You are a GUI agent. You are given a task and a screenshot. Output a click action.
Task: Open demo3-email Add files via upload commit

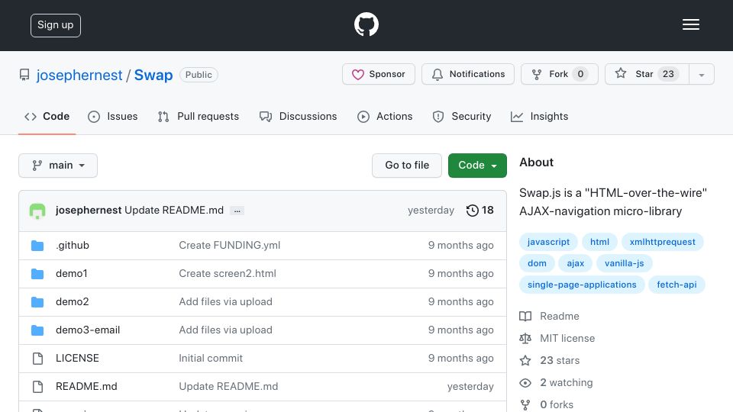pos(225,330)
